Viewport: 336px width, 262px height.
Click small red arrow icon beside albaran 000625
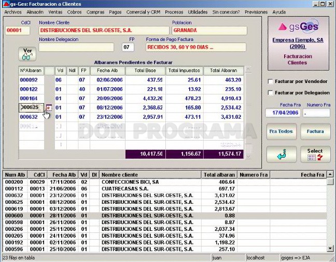(49, 107)
